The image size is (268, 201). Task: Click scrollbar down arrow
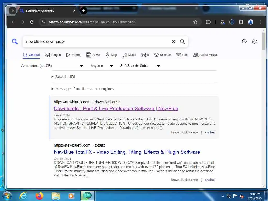[x=264, y=186]
